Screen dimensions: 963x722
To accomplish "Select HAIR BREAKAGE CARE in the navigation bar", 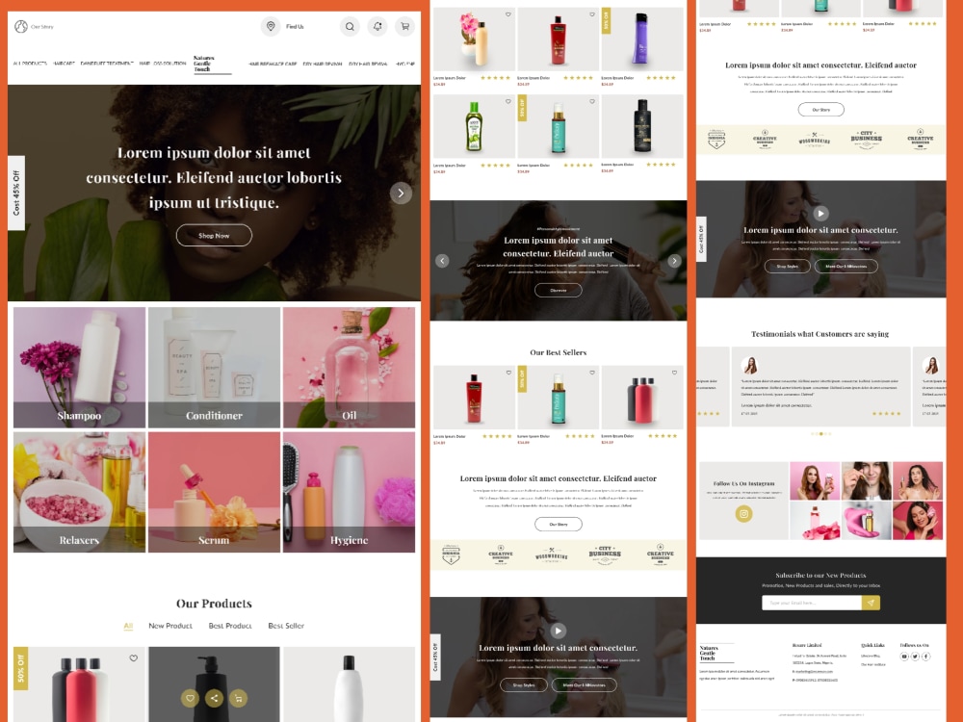I will [273, 64].
